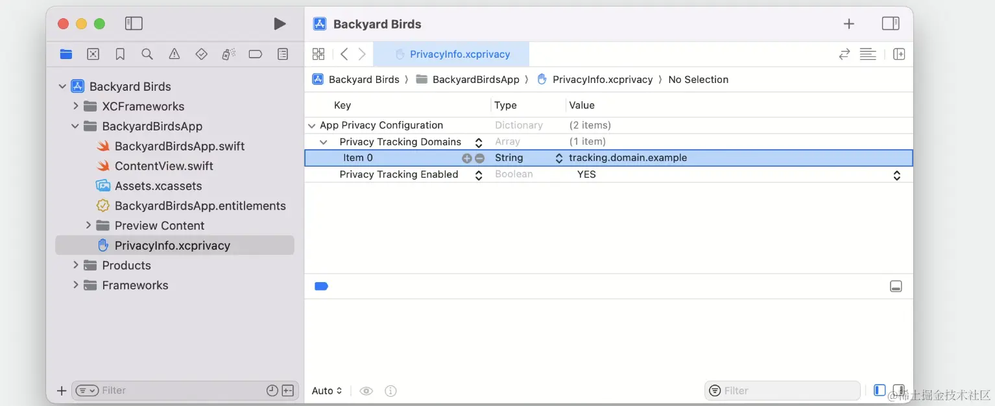Screen dimensions: 995x406
Task: Toggle the inspector panel on right
Action: coord(891,23)
